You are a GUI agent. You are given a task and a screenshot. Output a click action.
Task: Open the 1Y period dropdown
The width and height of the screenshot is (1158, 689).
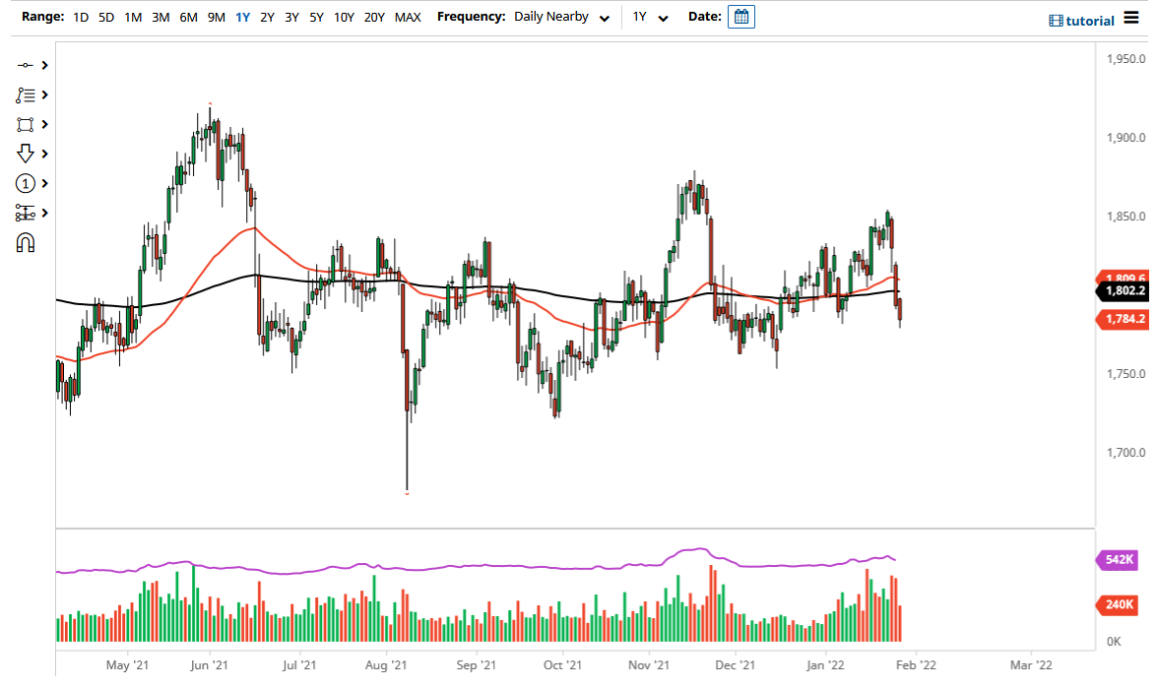pos(650,17)
